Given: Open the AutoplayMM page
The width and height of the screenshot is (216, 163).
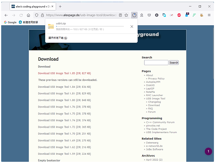Looking at the screenshot, I should 153,82.
